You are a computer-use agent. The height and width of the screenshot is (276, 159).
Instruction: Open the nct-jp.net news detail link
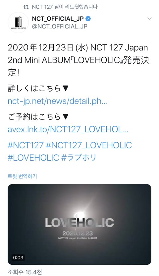[57, 102]
